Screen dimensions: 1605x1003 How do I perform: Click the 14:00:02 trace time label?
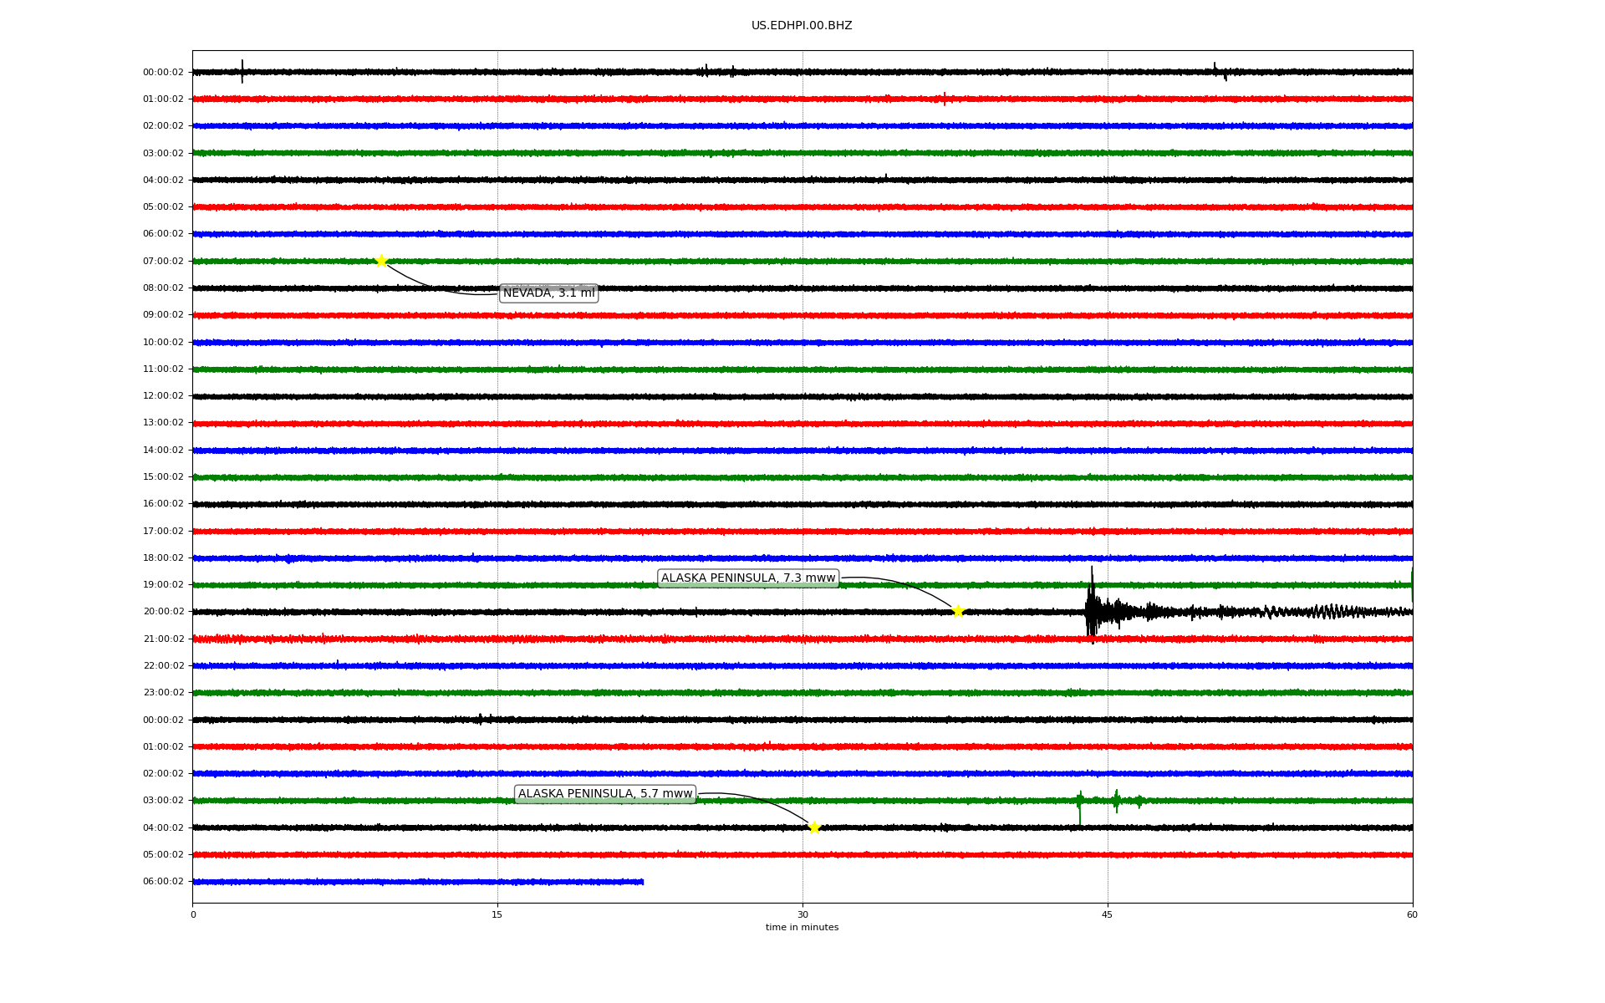[x=163, y=451]
